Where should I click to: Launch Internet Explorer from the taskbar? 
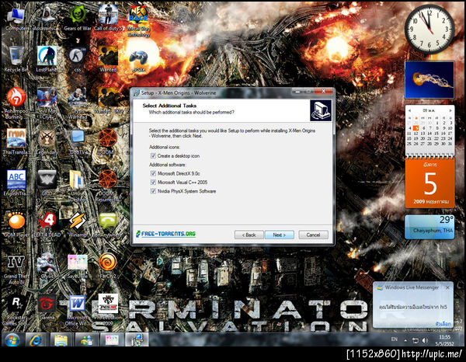tap(37, 339)
